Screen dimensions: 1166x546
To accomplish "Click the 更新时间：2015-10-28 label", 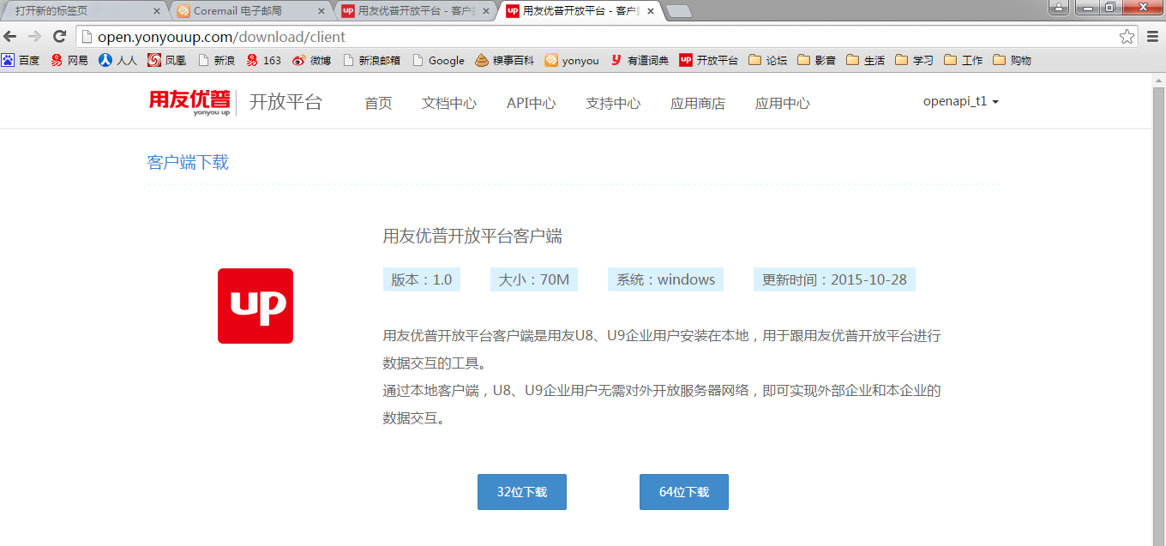I will tap(835, 279).
